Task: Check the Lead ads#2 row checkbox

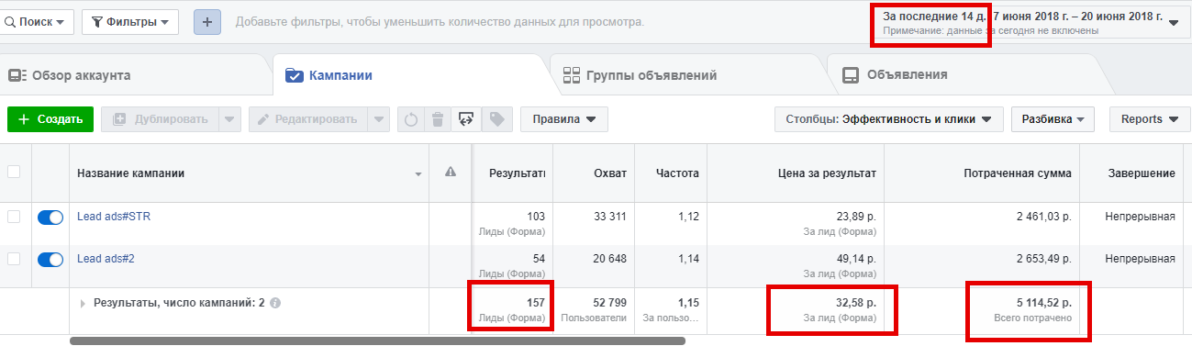Action: pyautogui.click(x=14, y=259)
